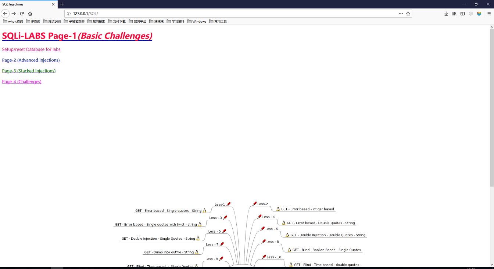Click 'GET - Double Injection - Double Quotes - String'
Screen dimensions: 494x269
(328, 235)
